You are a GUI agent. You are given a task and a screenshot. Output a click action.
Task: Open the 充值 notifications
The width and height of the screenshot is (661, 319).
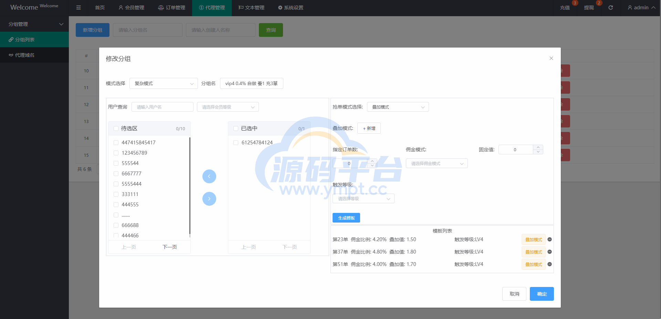tap(565, 8)
